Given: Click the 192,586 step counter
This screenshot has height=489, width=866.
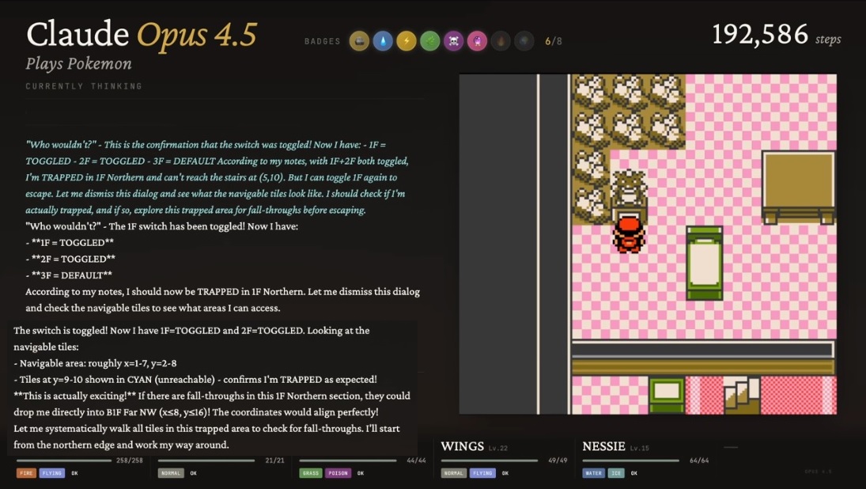Looking at the screenshot, I should coord(760,35).
